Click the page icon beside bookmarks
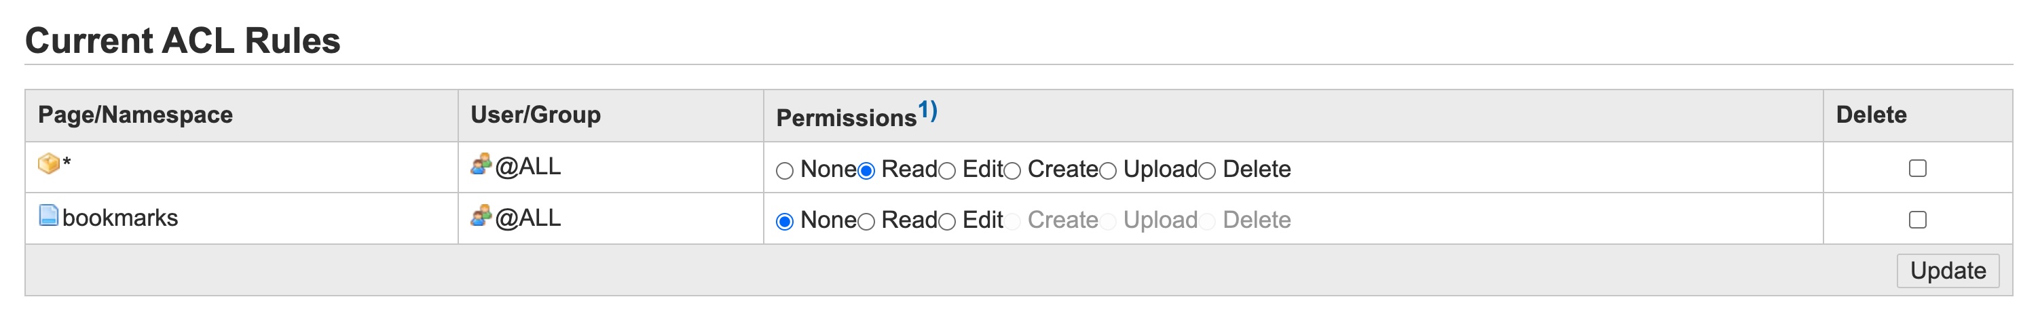Viewport: 2038px width, 316px height. 48,215
